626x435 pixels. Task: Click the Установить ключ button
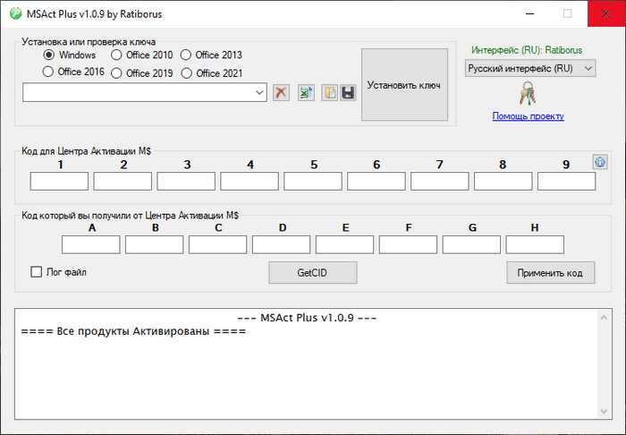404,85
